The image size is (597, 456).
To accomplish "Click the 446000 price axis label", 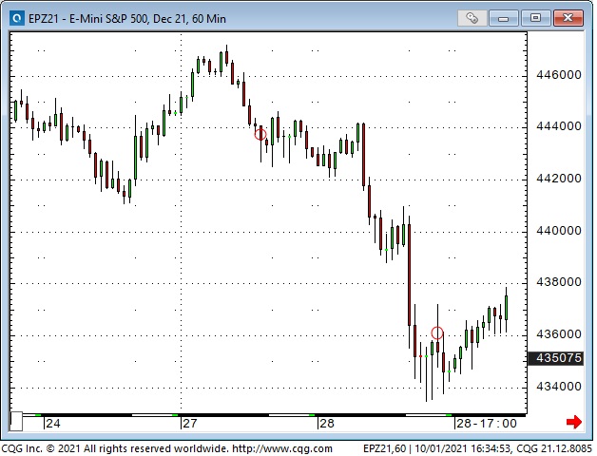I will tap(559, 75).
